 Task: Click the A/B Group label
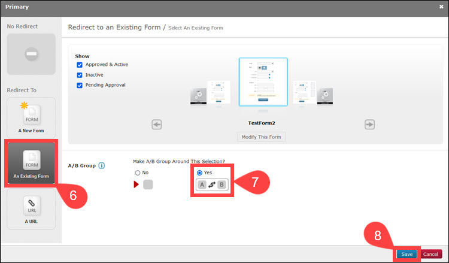(81, 165)
